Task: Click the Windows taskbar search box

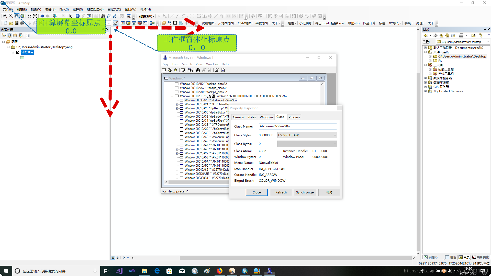Action: 56,271
